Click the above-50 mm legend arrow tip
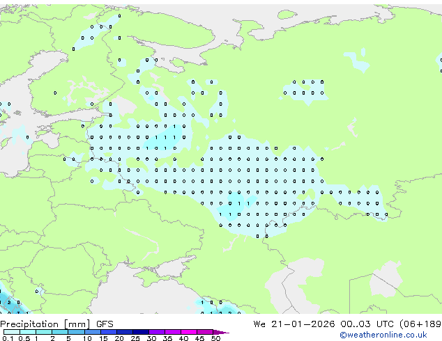 (221, 333)
